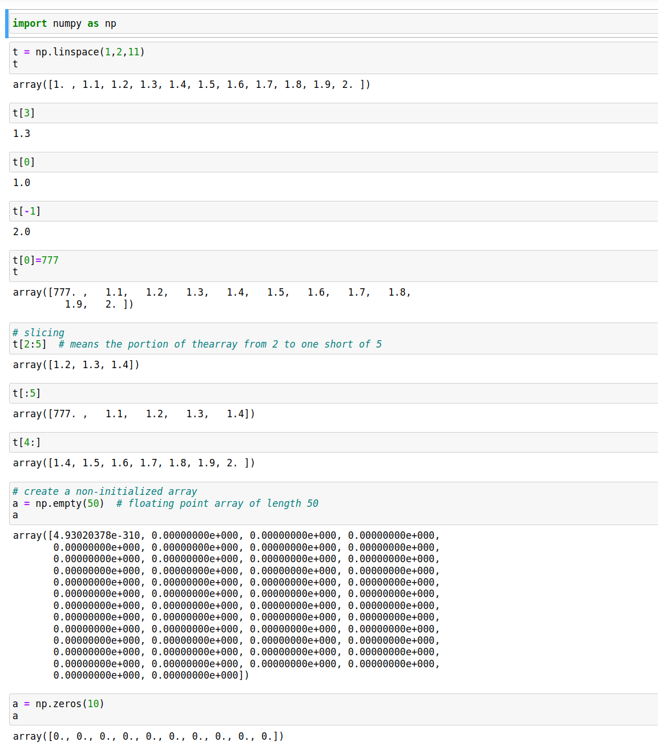The height and width of the screenshot is (746, 658).
Task: Click the output value 1.0
Action: click(22, 183)
